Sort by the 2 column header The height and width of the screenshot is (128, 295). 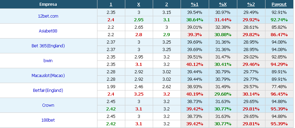coord(166,4)
